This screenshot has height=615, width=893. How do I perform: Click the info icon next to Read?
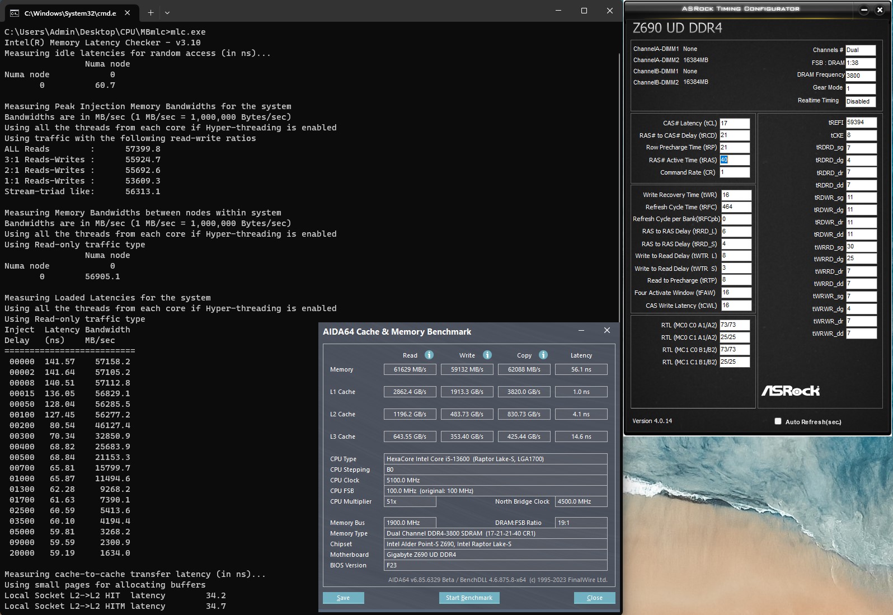click(429, 355)
